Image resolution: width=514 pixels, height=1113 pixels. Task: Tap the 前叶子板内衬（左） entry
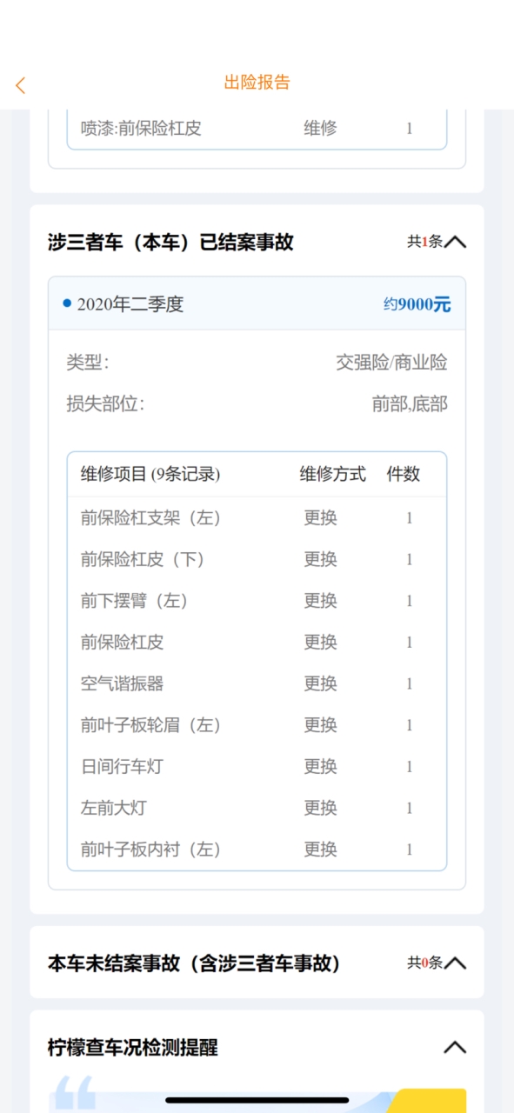(150, 850)
